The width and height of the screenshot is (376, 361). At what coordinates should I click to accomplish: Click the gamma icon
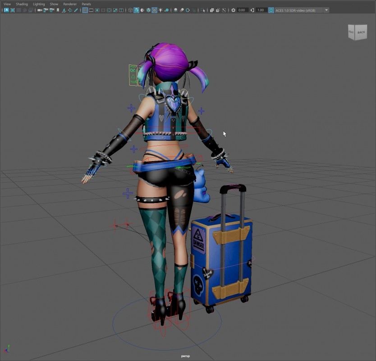click(252, 10)
